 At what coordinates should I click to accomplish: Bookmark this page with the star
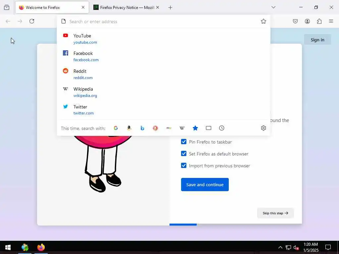(263, 21)
